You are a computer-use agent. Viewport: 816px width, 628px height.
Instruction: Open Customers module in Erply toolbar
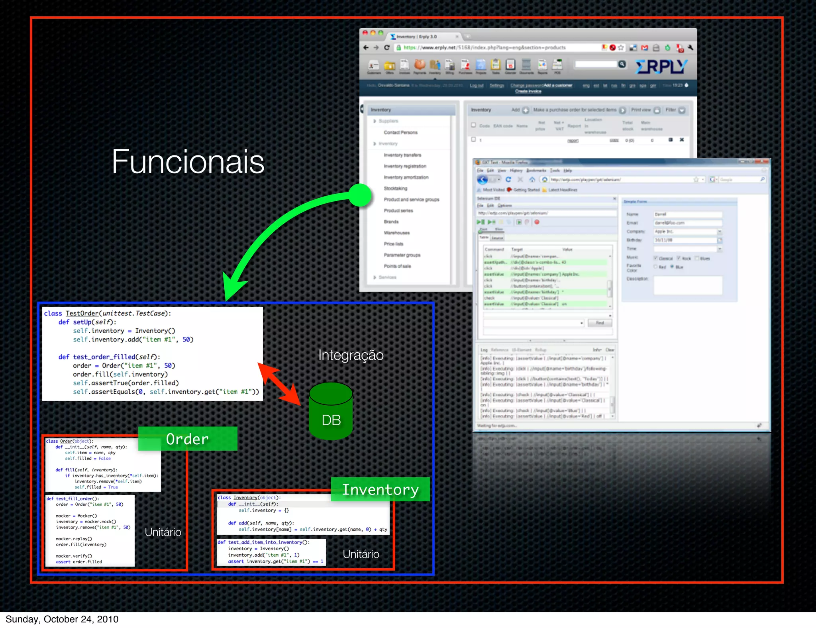click(373, 66)
